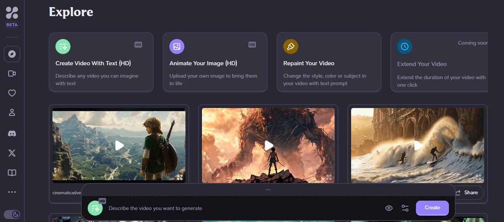504x222 pixels.
Task: Click the purple Animate Your Image icon
Action: click(177, 47)
